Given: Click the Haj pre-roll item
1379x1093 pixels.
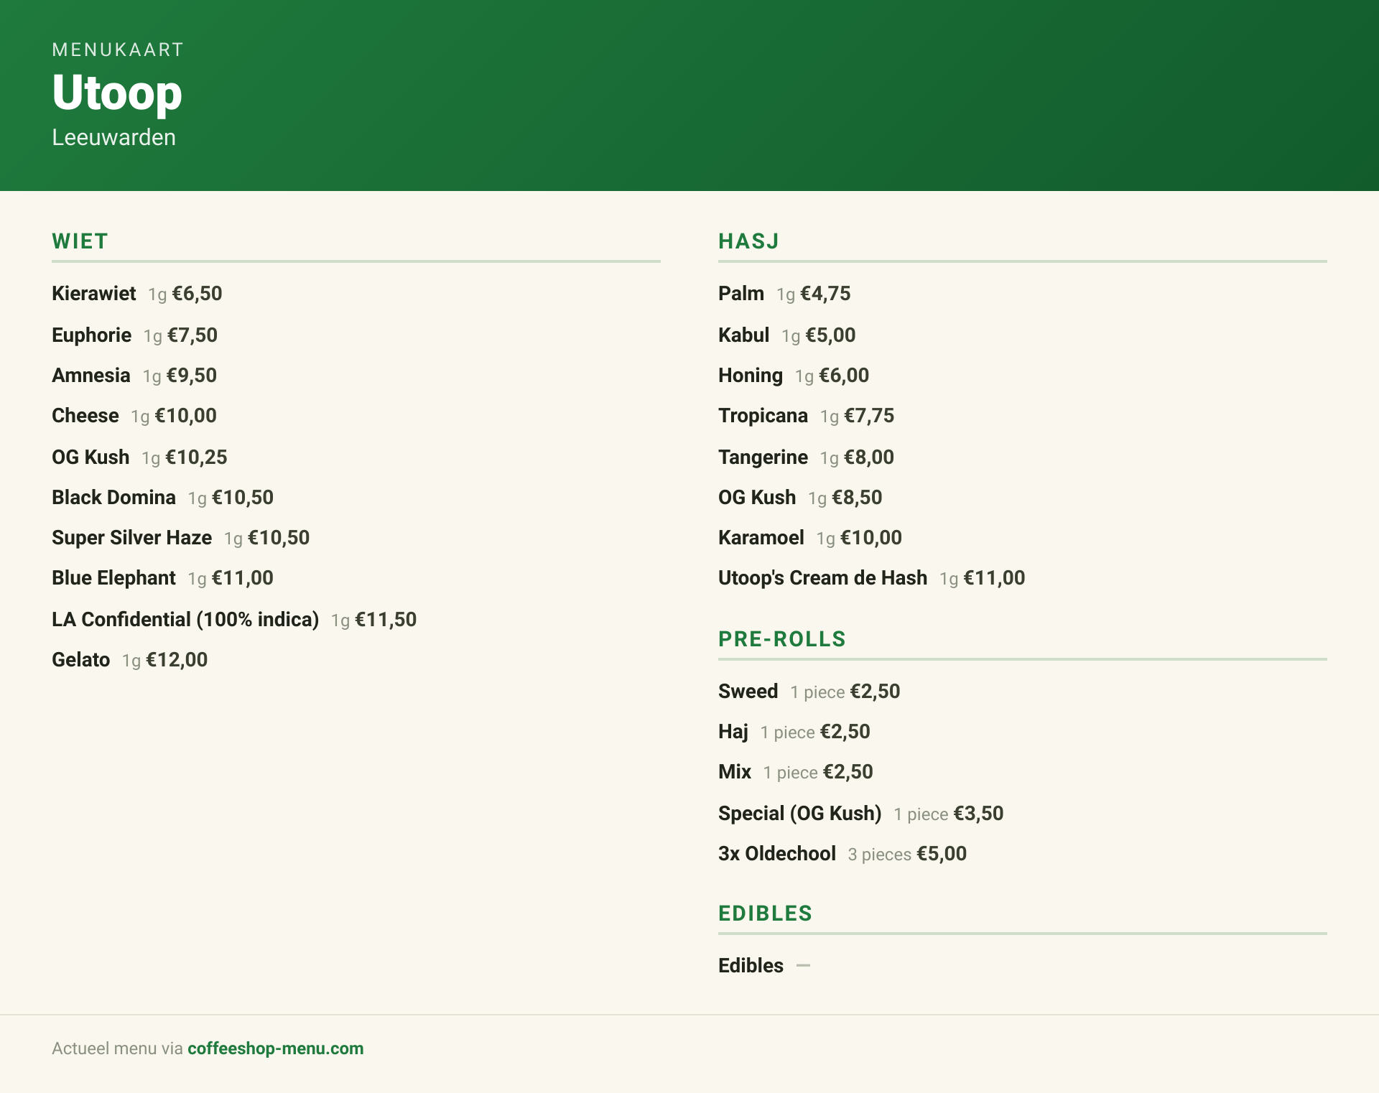Looking at the screenshot, I should 733,732.
